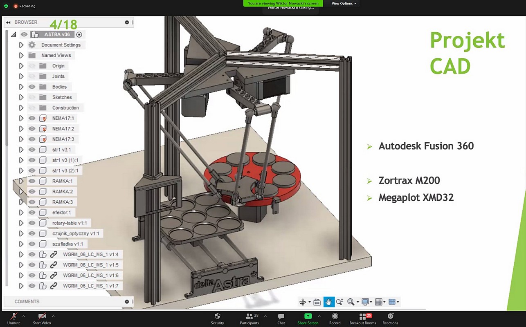This screenshot has width=526, height=327.
Task: Click the link icon of WGRM_06_LC_MS_1 v1:4
Action: 54,255
